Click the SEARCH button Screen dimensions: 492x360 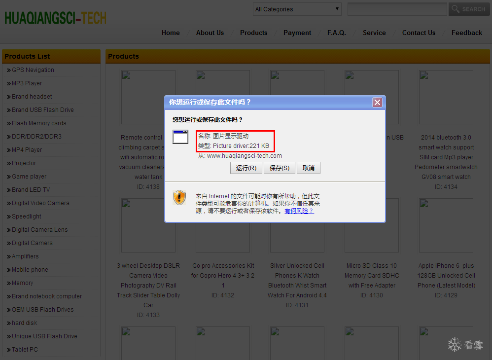pos(469,9)
